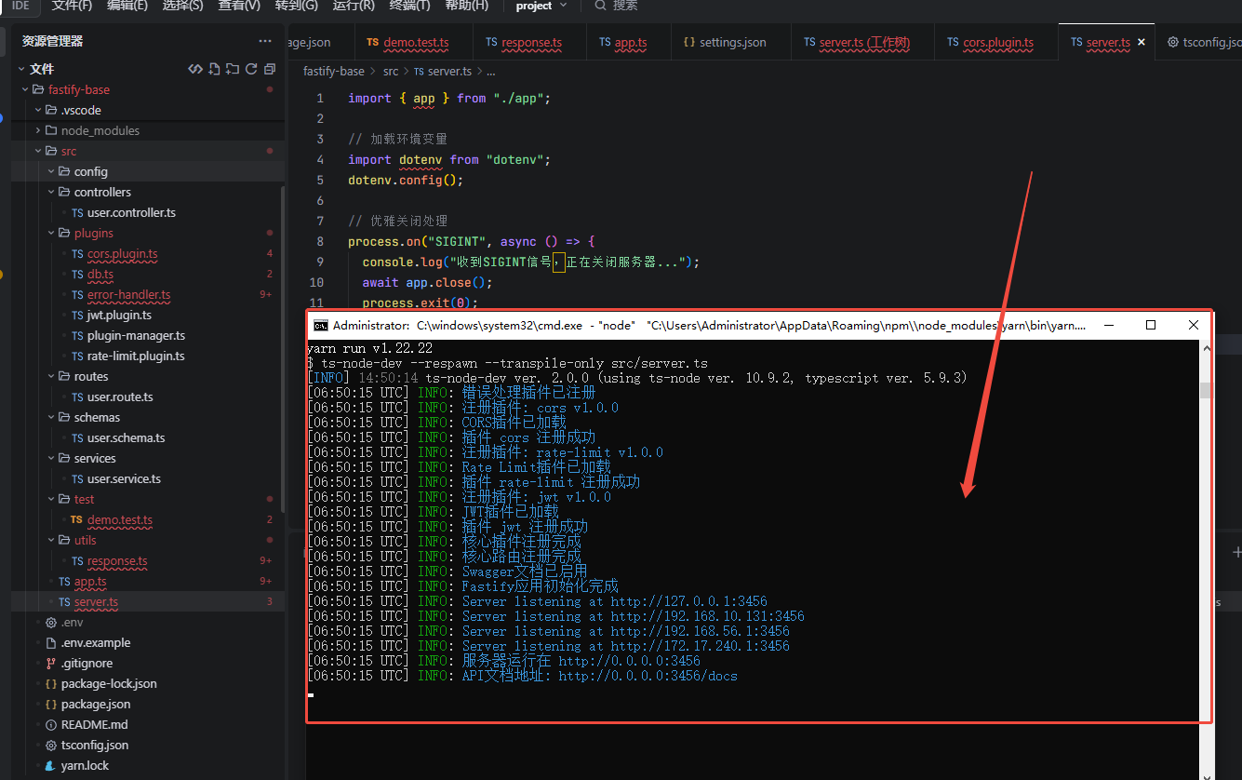
Task: Maximize the cmd.exe console window
Action: click(1151, 326)
